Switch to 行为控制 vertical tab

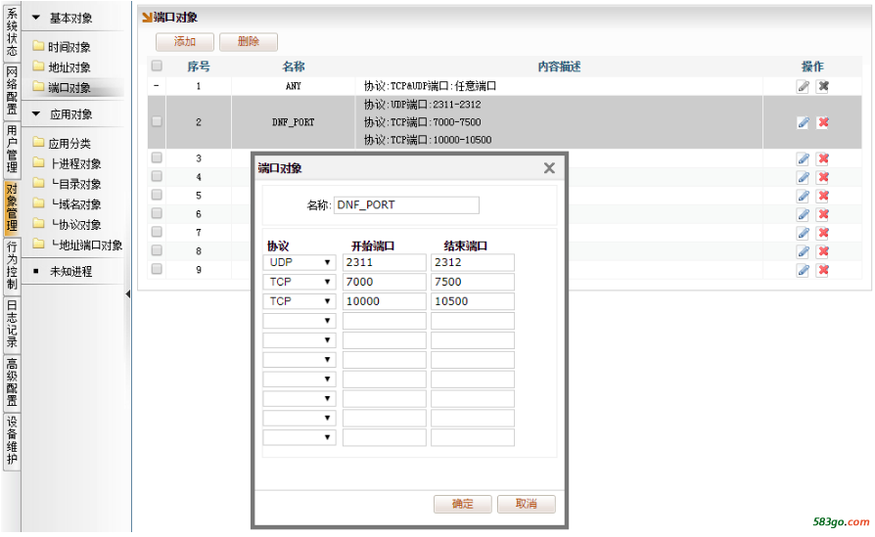[x=12, y=265]
